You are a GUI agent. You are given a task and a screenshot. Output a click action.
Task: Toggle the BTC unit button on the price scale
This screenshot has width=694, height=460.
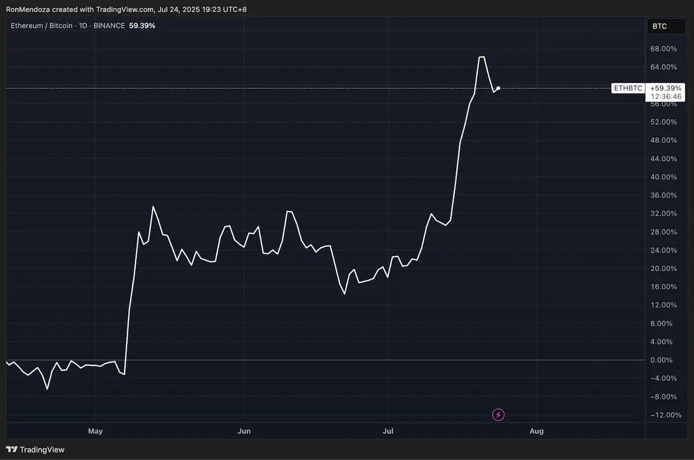pyautogui.click(x=666, y=26)
